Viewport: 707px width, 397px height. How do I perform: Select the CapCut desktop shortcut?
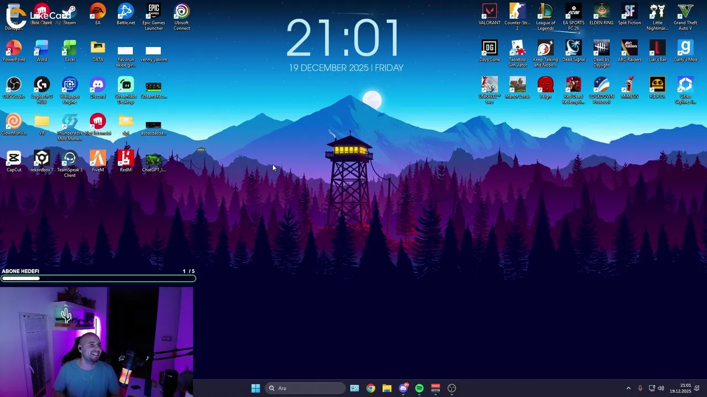[x=14, y=162]
